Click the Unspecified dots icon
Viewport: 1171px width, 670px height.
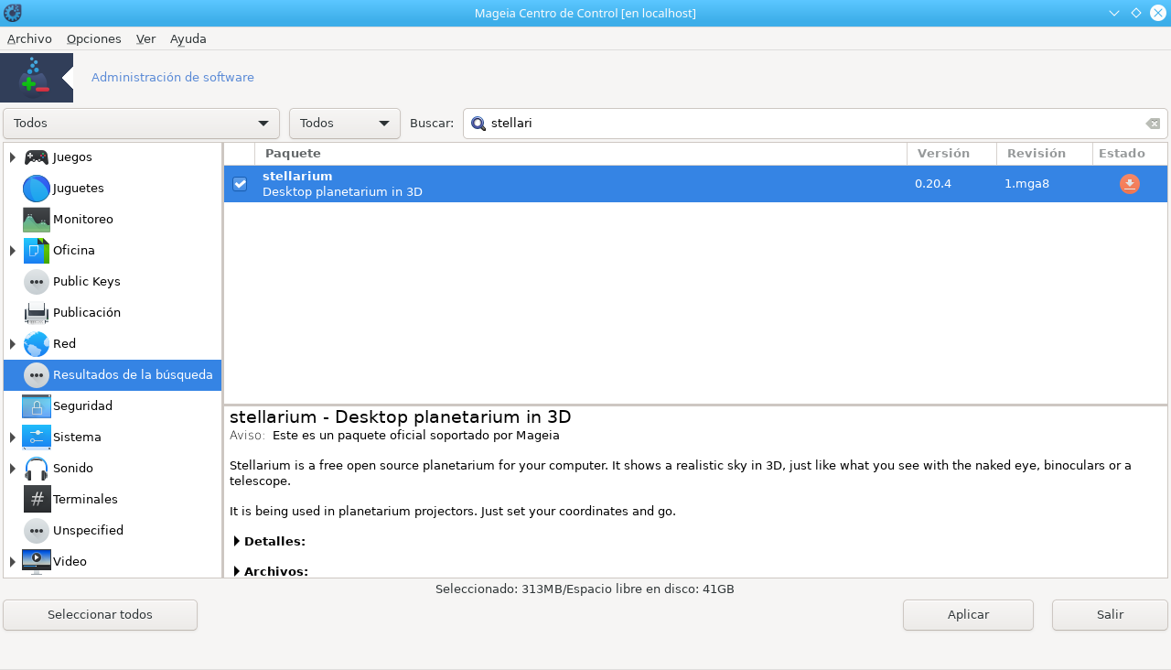click(37, 531)
